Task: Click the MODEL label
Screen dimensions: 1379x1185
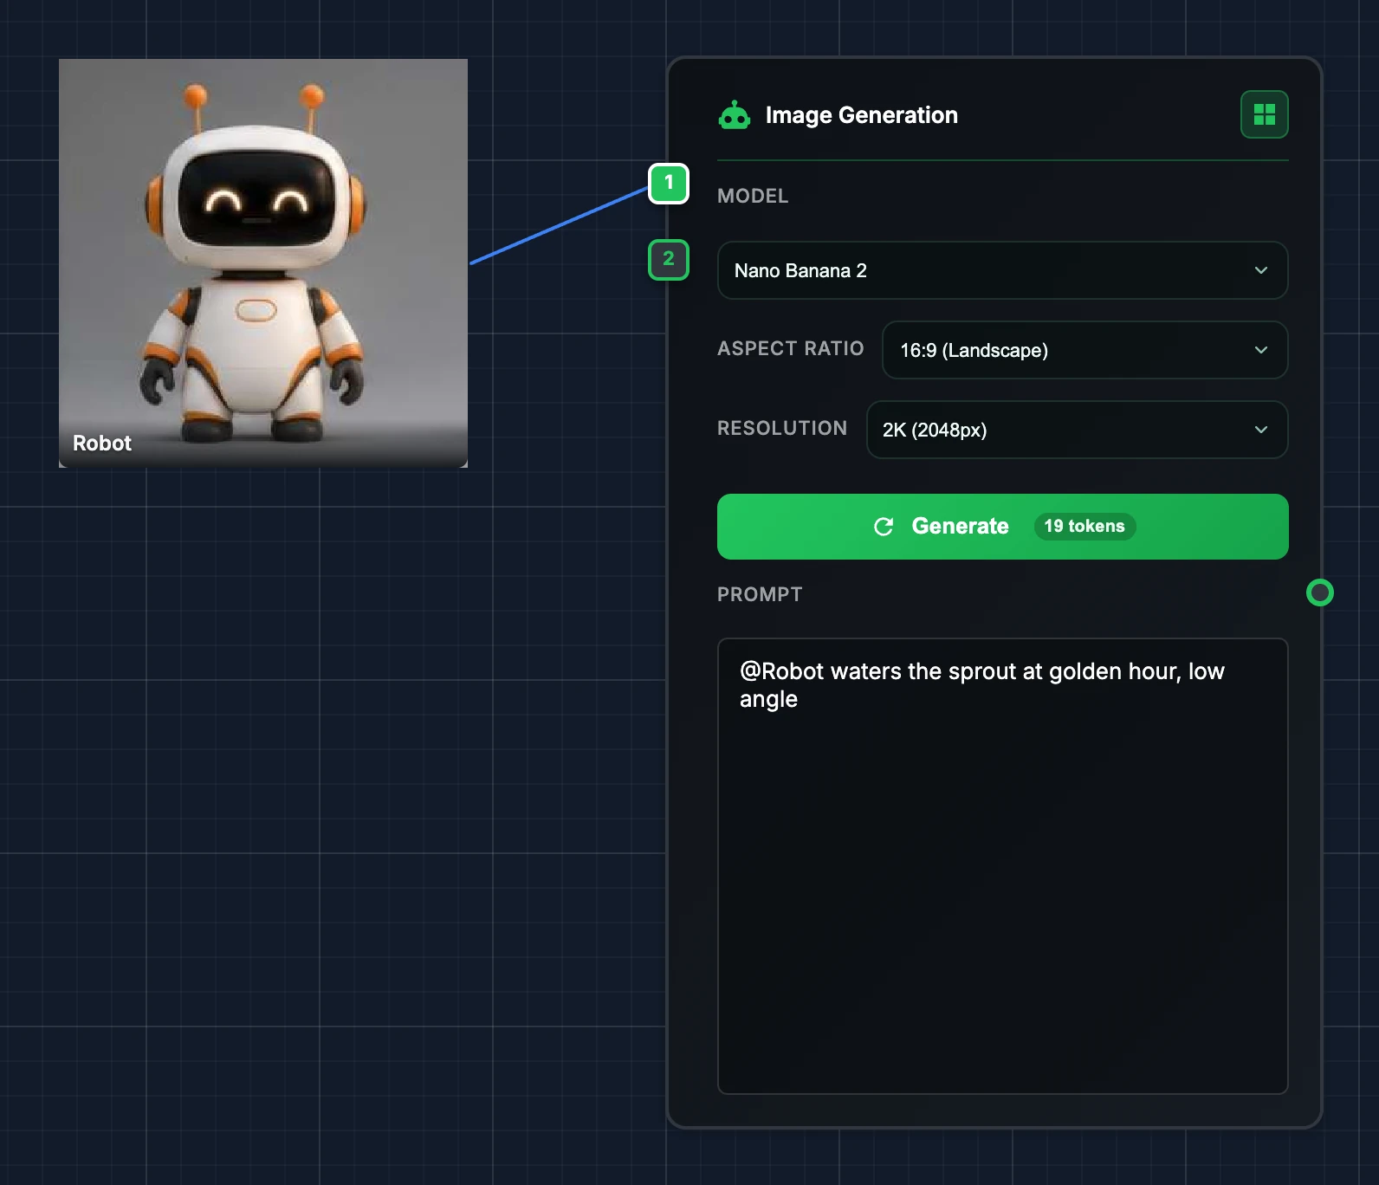Action: (753, 197)
